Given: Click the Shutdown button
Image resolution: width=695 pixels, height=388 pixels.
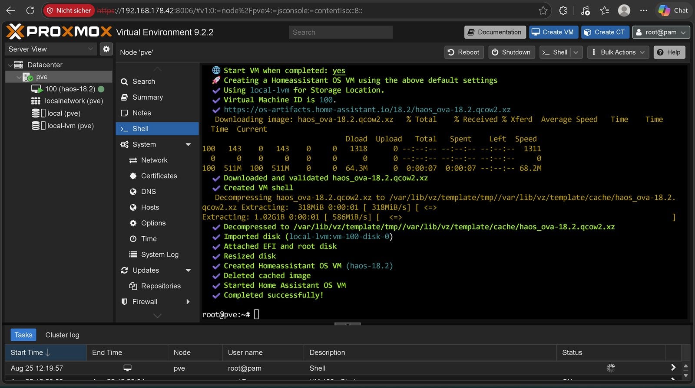Looking at the screenshot, I should point(511,52).
